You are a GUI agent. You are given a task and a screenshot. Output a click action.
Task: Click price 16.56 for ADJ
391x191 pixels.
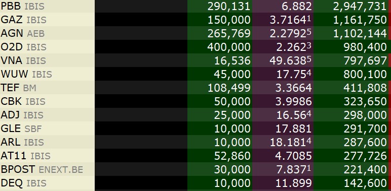[x=294, y=115]
